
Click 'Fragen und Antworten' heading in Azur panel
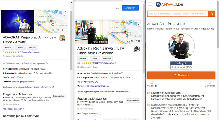[92, 99]
